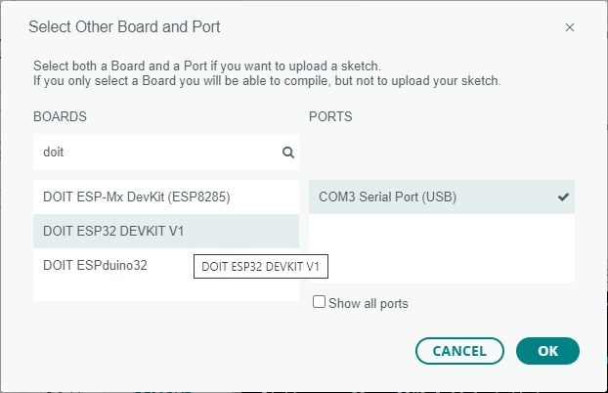This screenshot has height=393, width=608.
Task: Close the board selection dialog
Action: click(x=570, y=27)
